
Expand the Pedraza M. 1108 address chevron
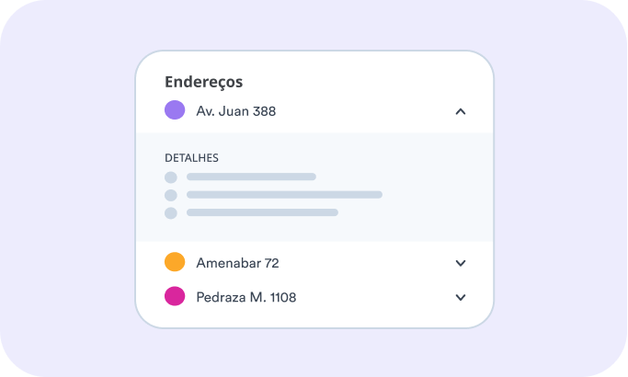(x=461, y=297)
